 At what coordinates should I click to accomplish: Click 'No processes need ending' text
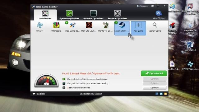pos(88,83)
